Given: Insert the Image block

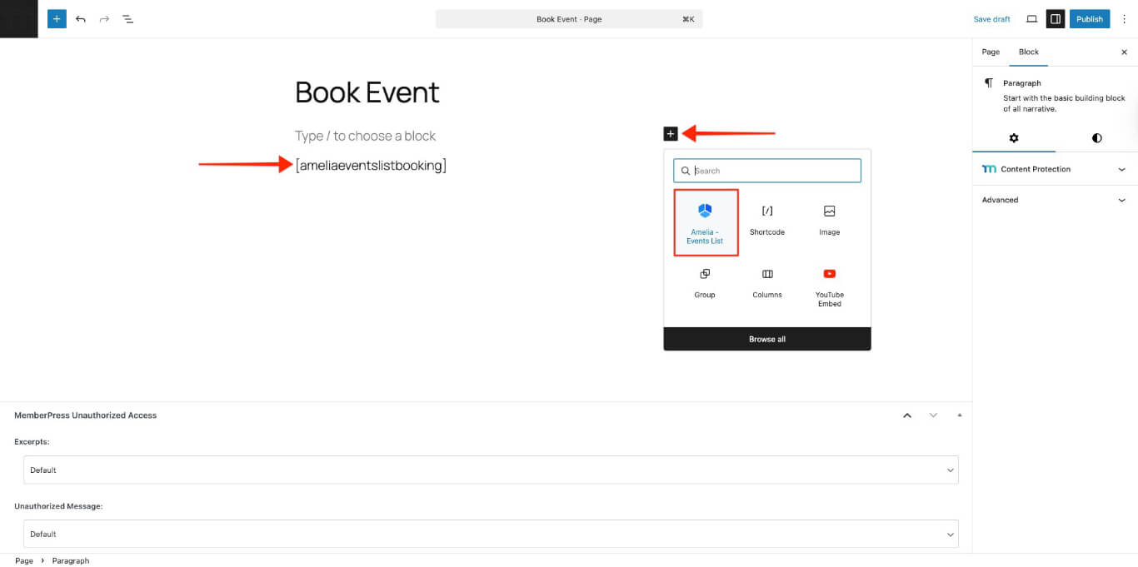Looking at the screenshot, I should pyautogui.click(x=829, y=220).
